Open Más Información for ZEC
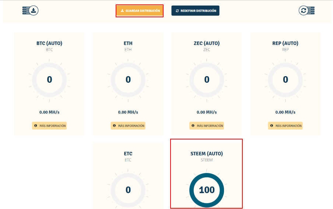Screen dimensions: 333x209 coord(207,125)
